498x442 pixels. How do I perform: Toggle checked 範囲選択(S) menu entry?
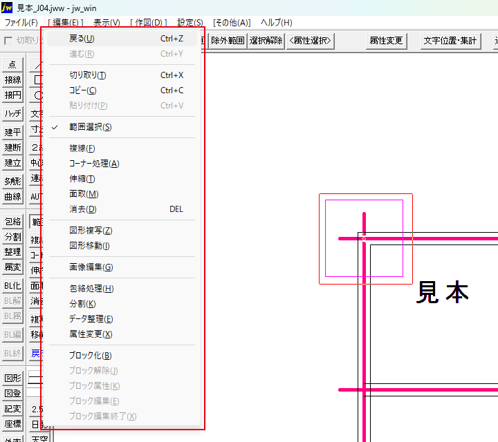pos(122,127)
